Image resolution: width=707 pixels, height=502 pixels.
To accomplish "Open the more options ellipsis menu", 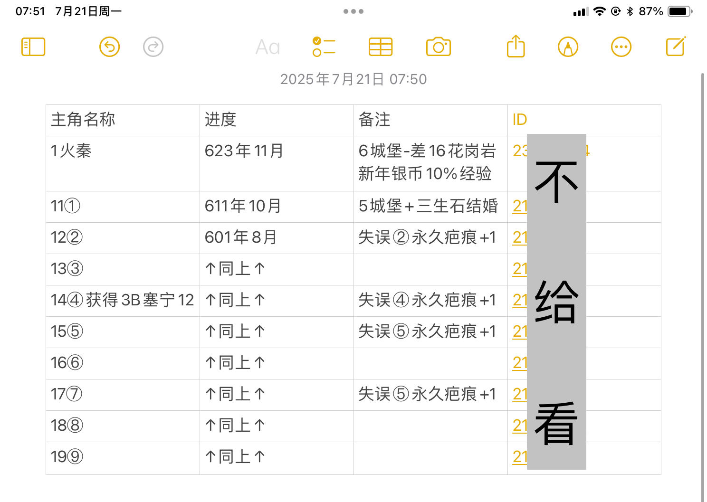I will coord(621,47).
